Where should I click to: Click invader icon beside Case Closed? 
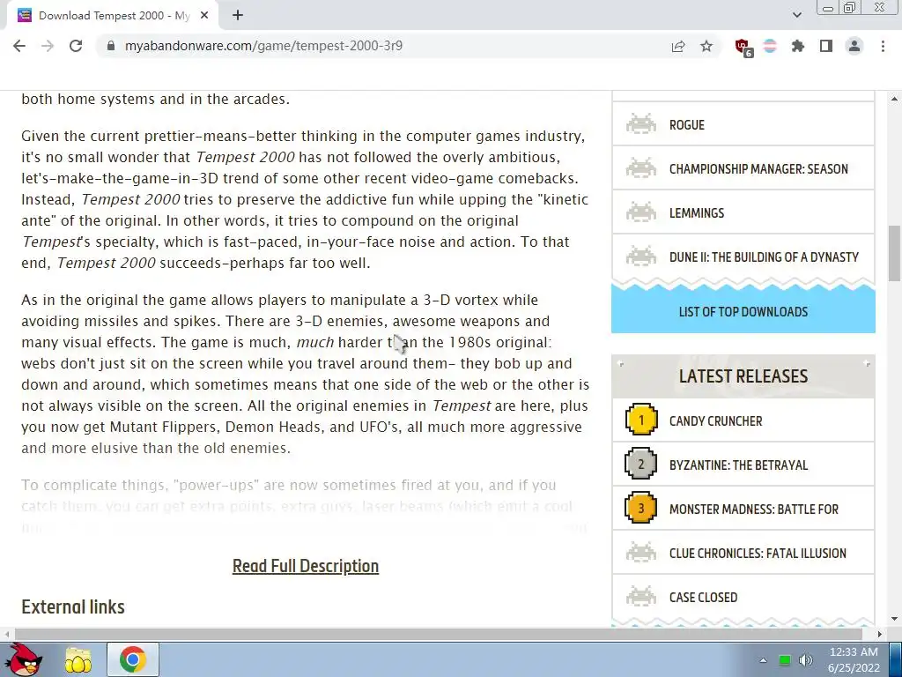641,597
